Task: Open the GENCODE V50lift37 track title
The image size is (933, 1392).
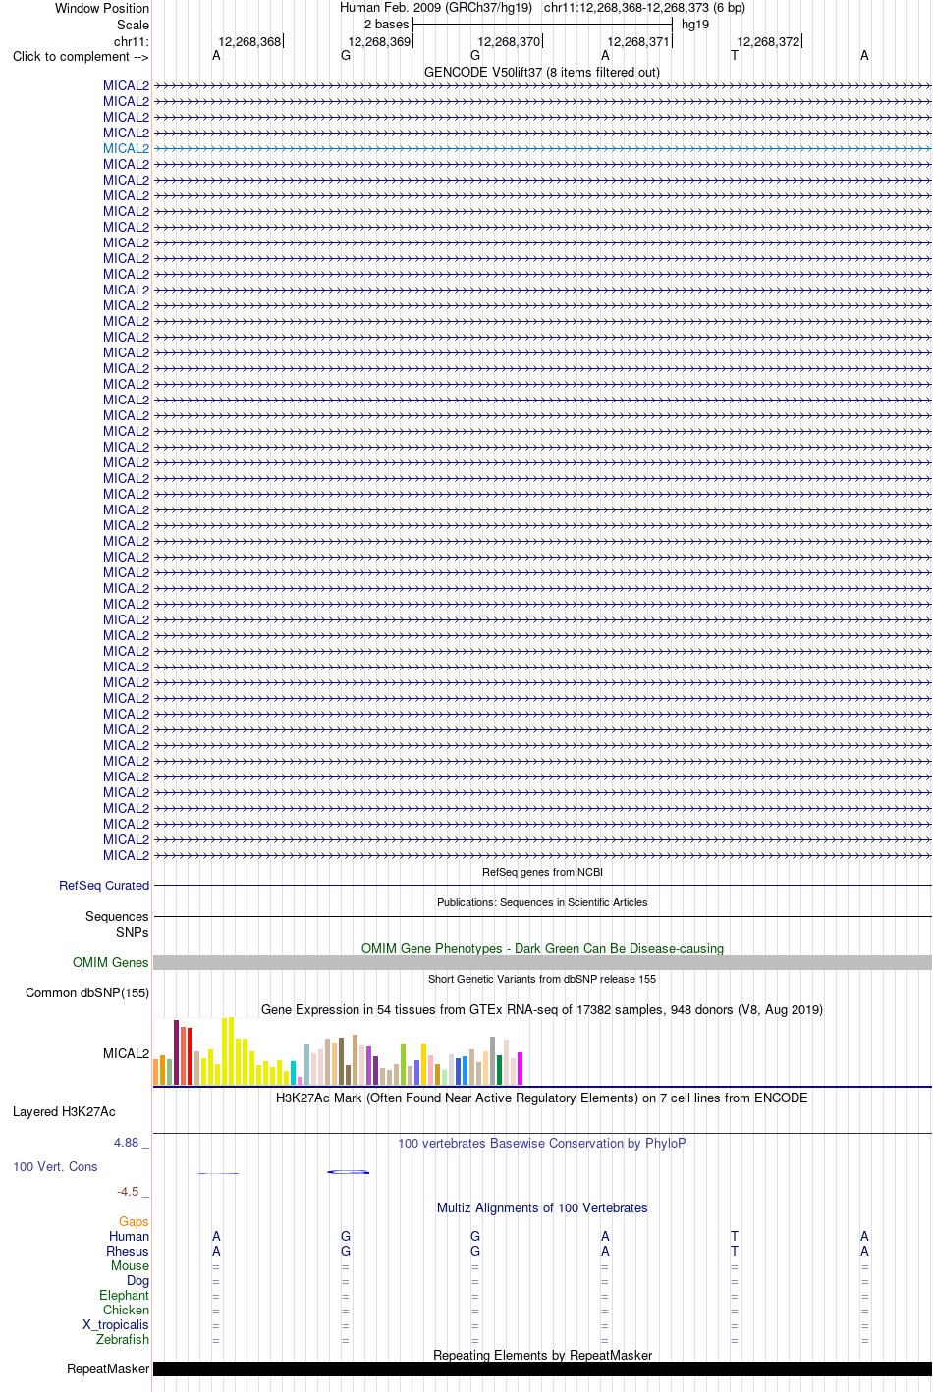Action: pos(542,72)
